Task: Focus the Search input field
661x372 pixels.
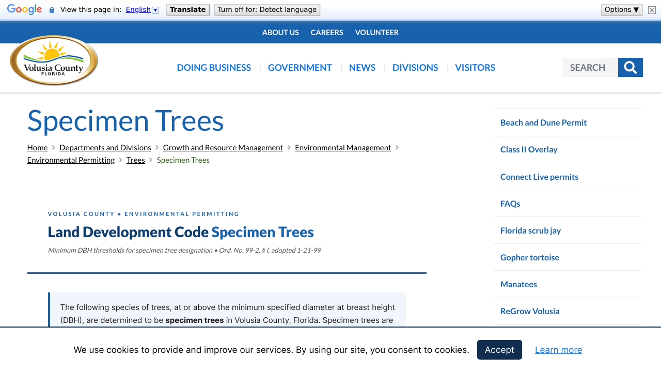Action: coord(590,67)
